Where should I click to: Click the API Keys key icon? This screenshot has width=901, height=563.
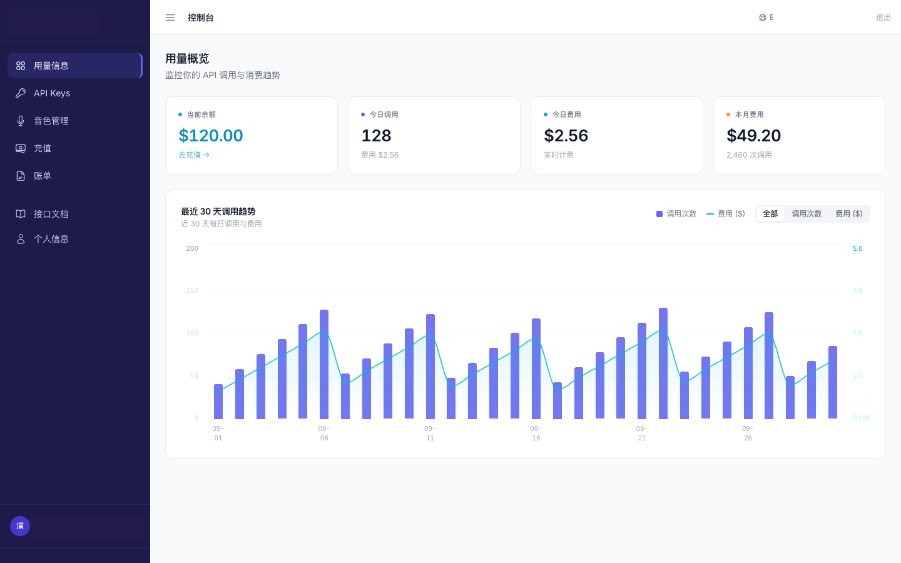tap(21, 93)
